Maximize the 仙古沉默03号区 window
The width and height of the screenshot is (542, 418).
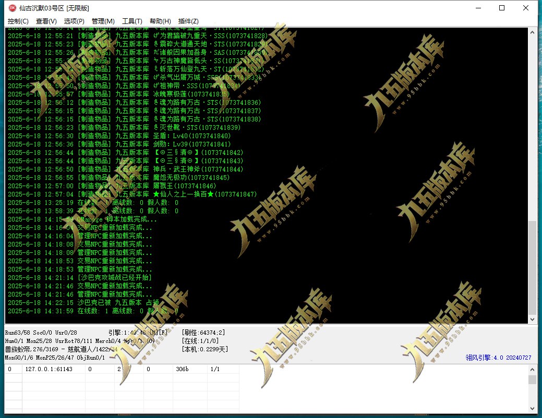[x=502, y=8]
